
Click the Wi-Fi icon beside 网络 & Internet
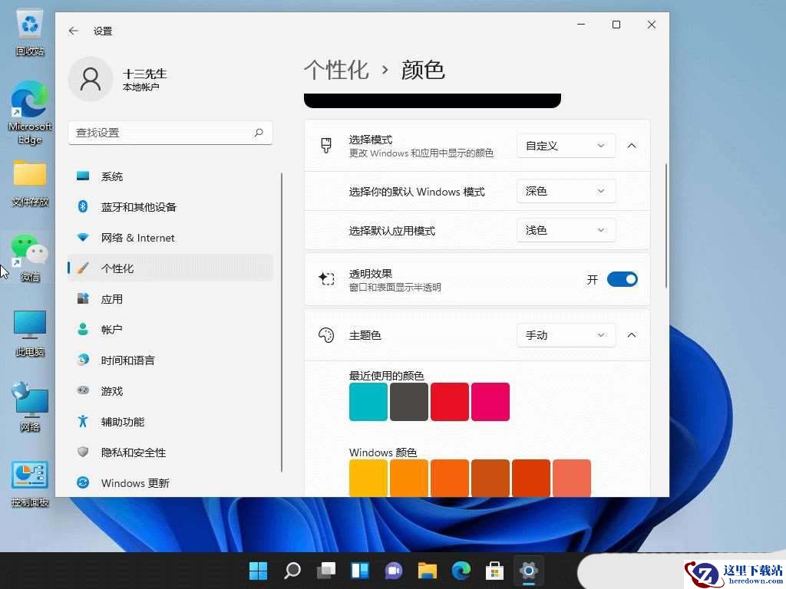(x=83, y=238)
